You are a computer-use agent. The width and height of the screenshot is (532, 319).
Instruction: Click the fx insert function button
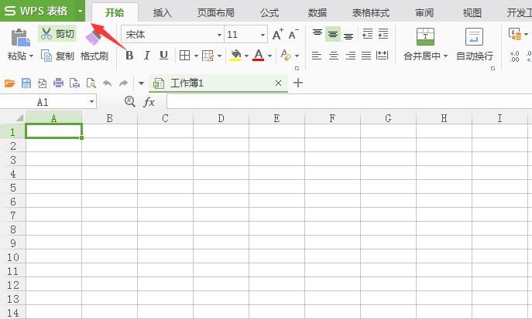point(149,101)
